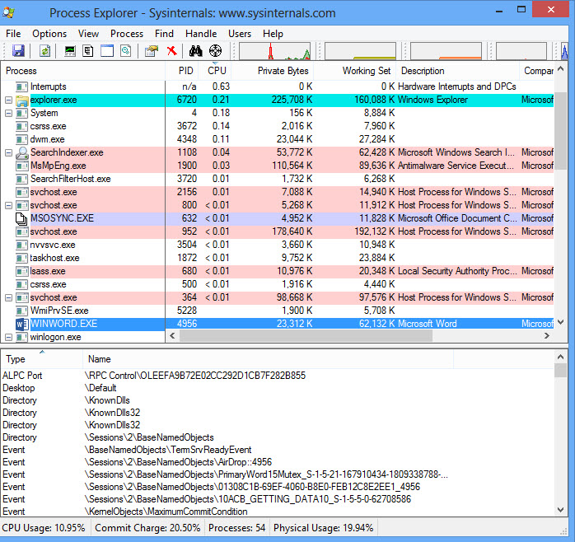
Task: Select the \Default desktop handle row
Action: click(x=278, y=388)
